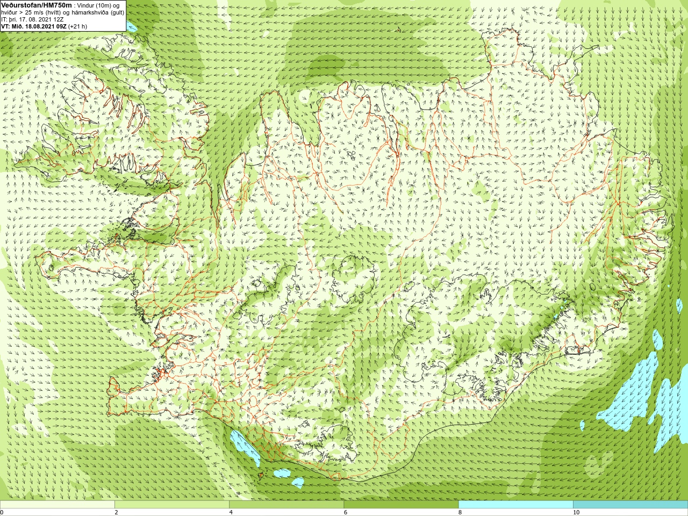
Task: Click the "VT: Mið. 18.08.2021 09Z (+21 h)" line
Action: (x=44, y=26)
